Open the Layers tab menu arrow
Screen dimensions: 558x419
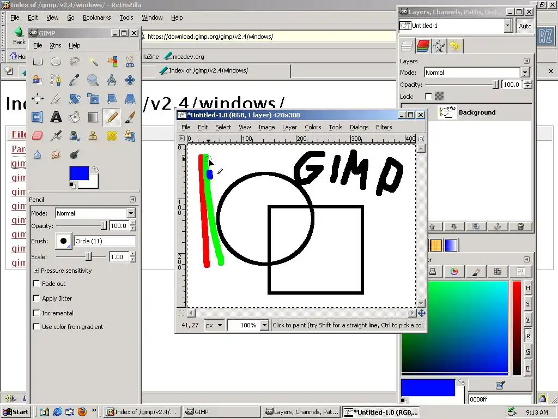click(527, 61)
